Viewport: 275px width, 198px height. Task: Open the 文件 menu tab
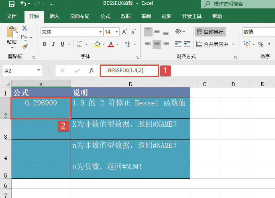[x=12, y=16]
